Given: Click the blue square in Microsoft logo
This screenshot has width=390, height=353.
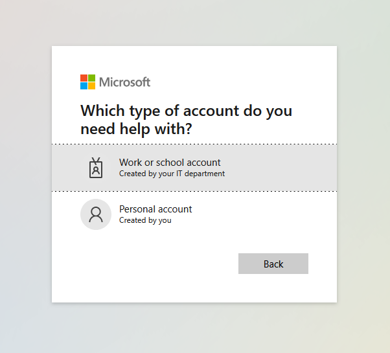Looking at the screenshot, I should coord(84,85).
